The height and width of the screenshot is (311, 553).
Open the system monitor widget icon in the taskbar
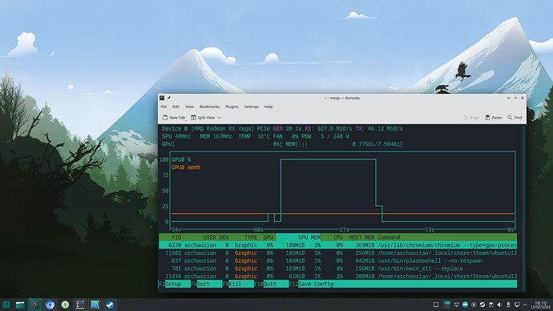tap(80, 305)
